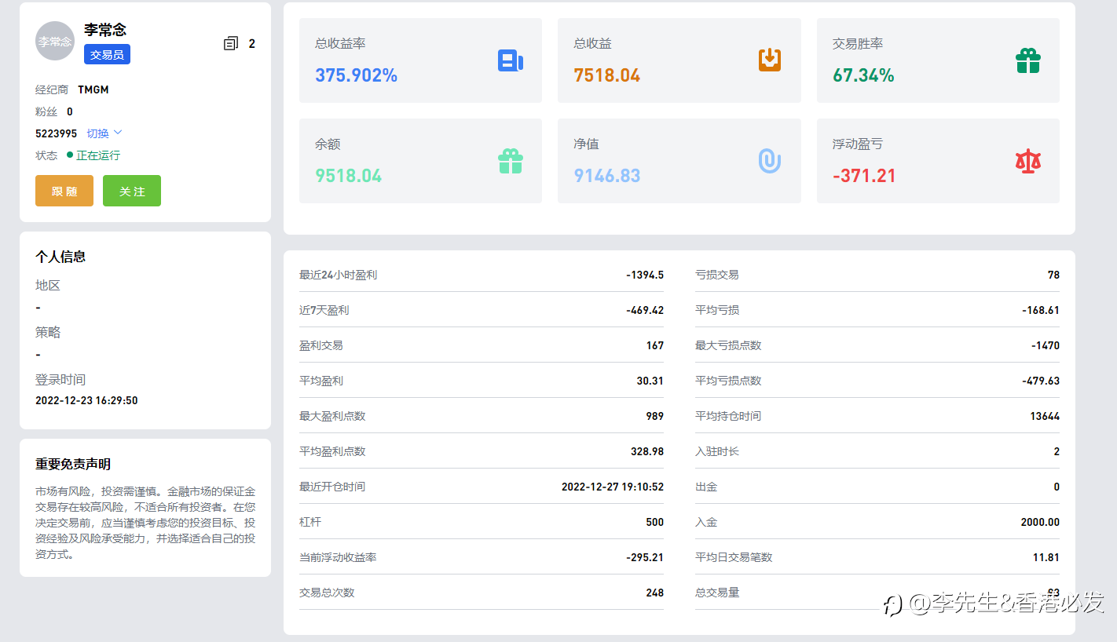Click the 平均亏损 value -168.61
Viewport: 1117px width, 642px height.
tap(1041, 310)
